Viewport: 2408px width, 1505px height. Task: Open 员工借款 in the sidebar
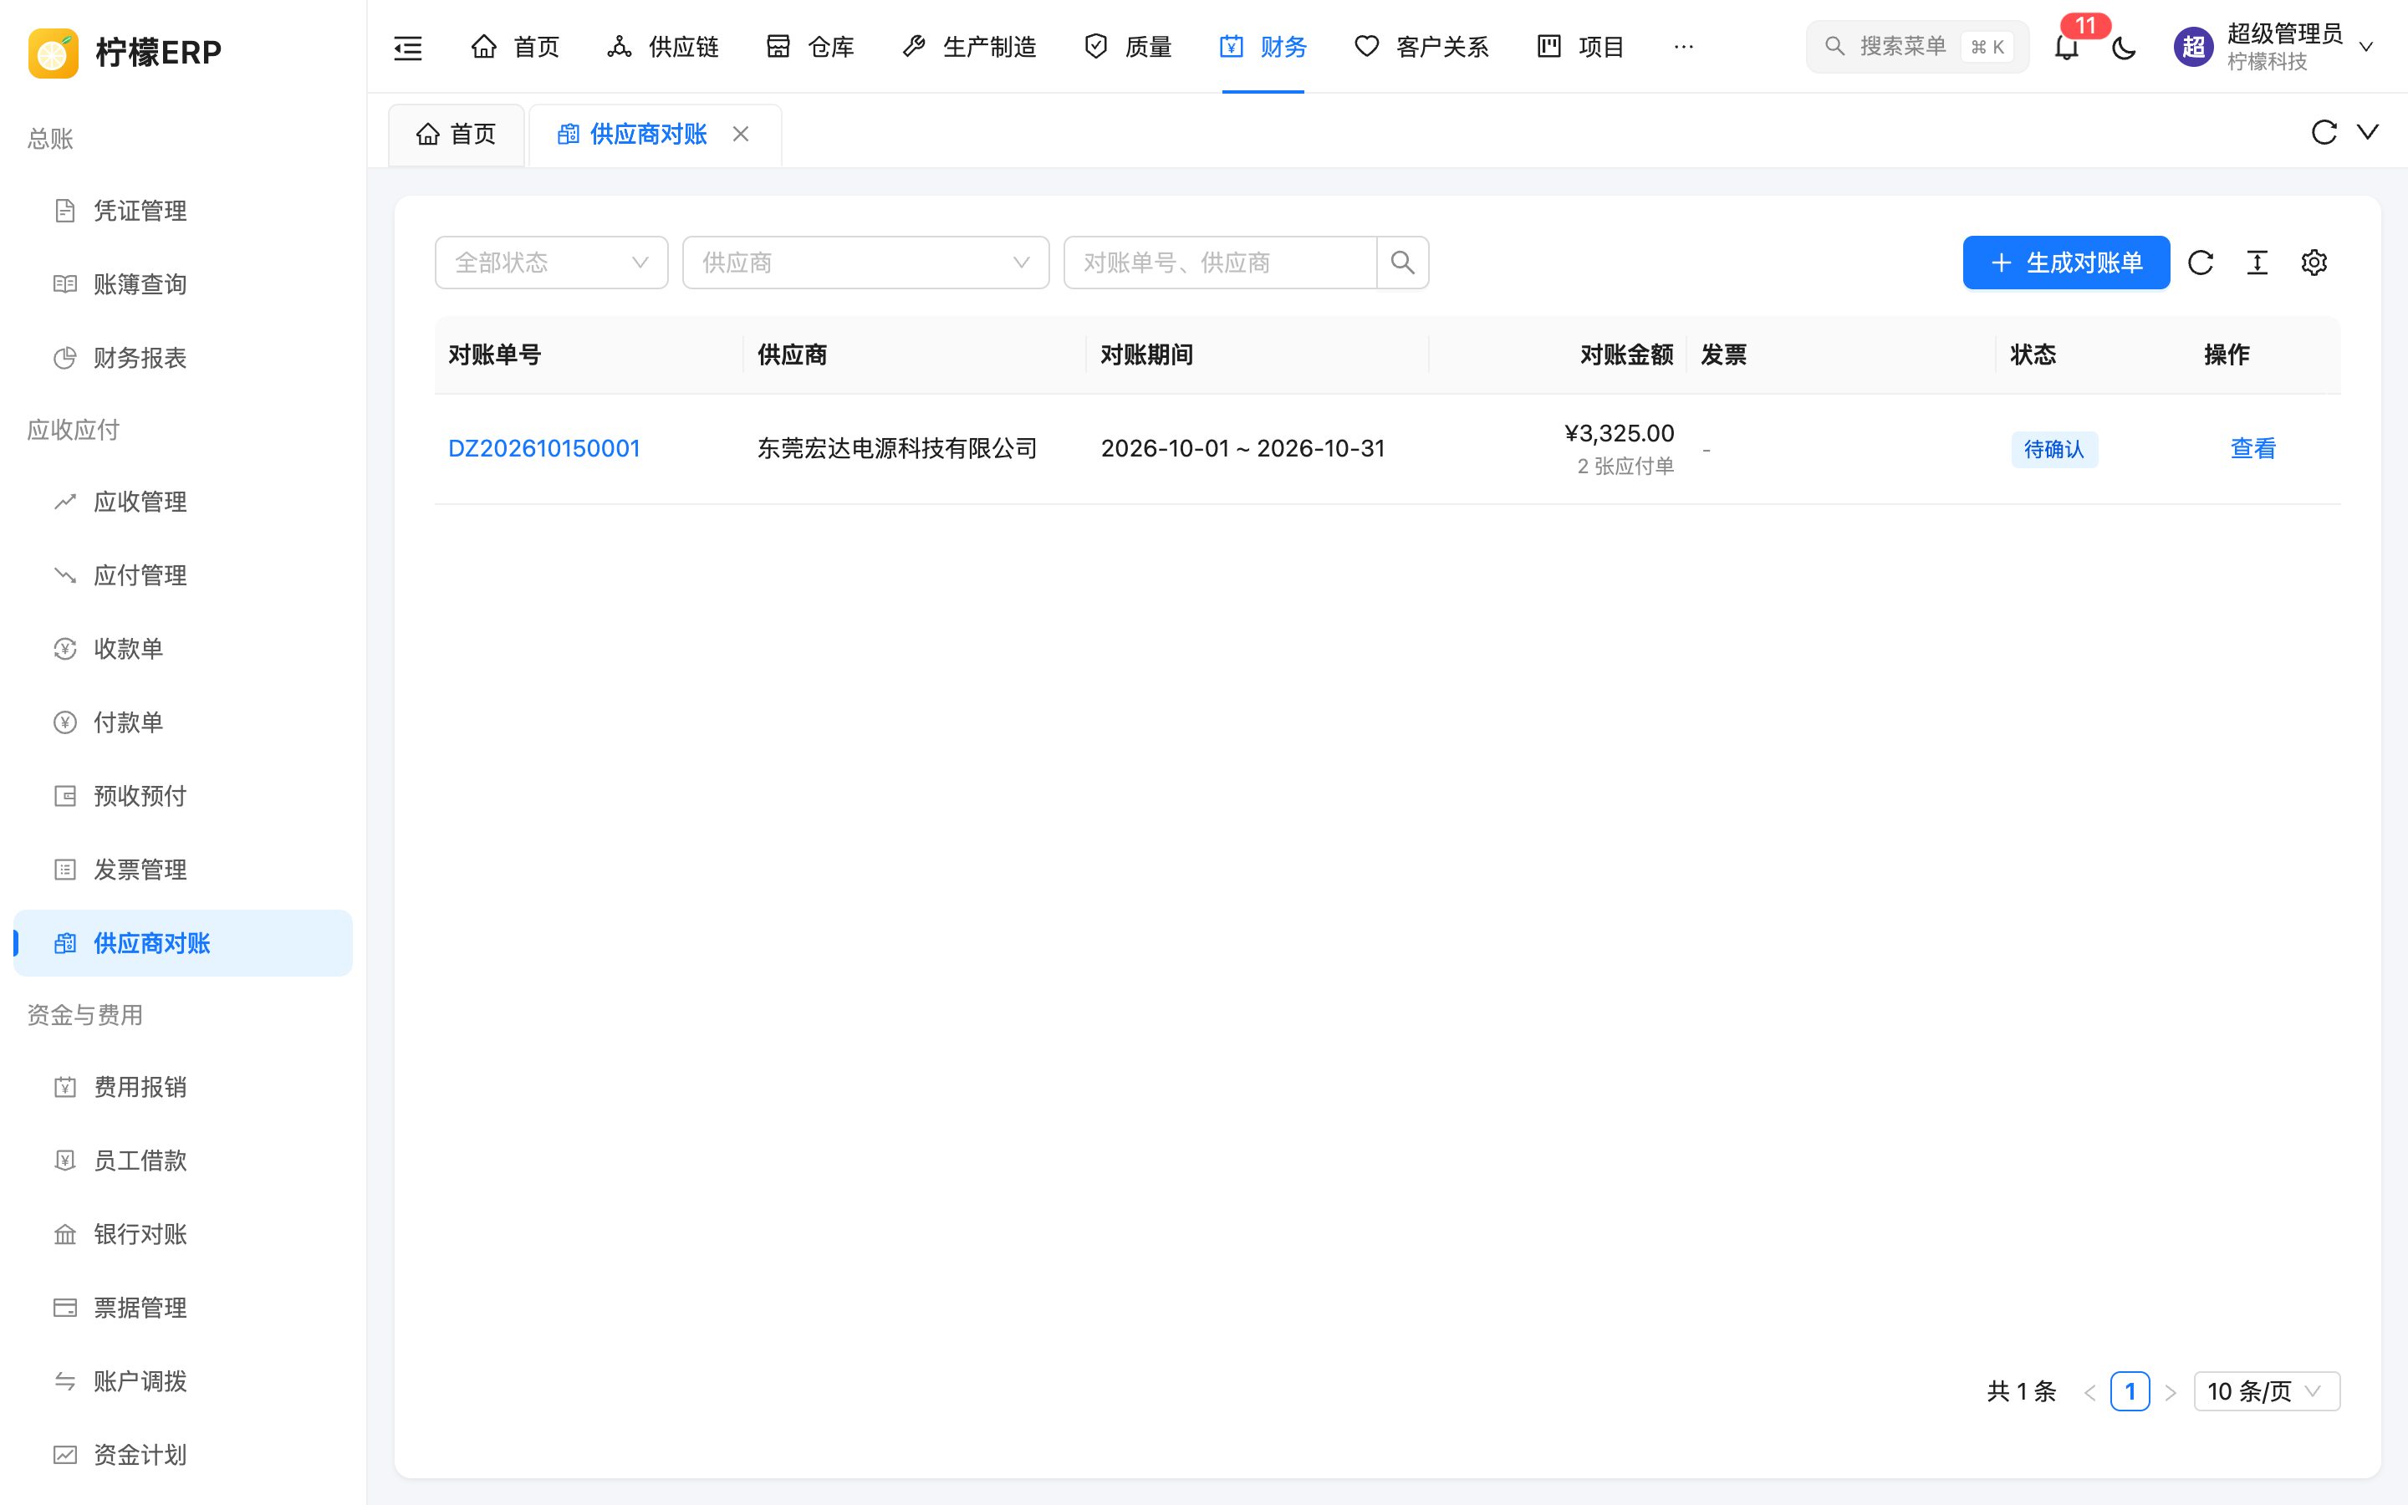click(x=183, y=1161)
